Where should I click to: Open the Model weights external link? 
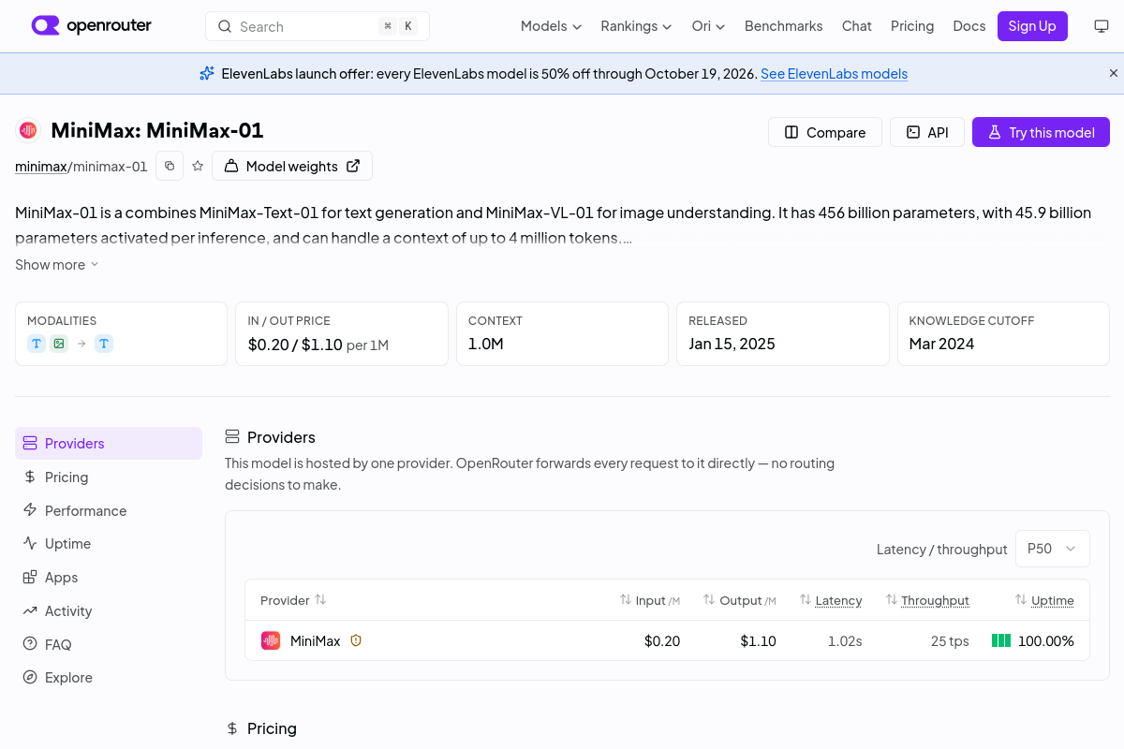point(292,166)
